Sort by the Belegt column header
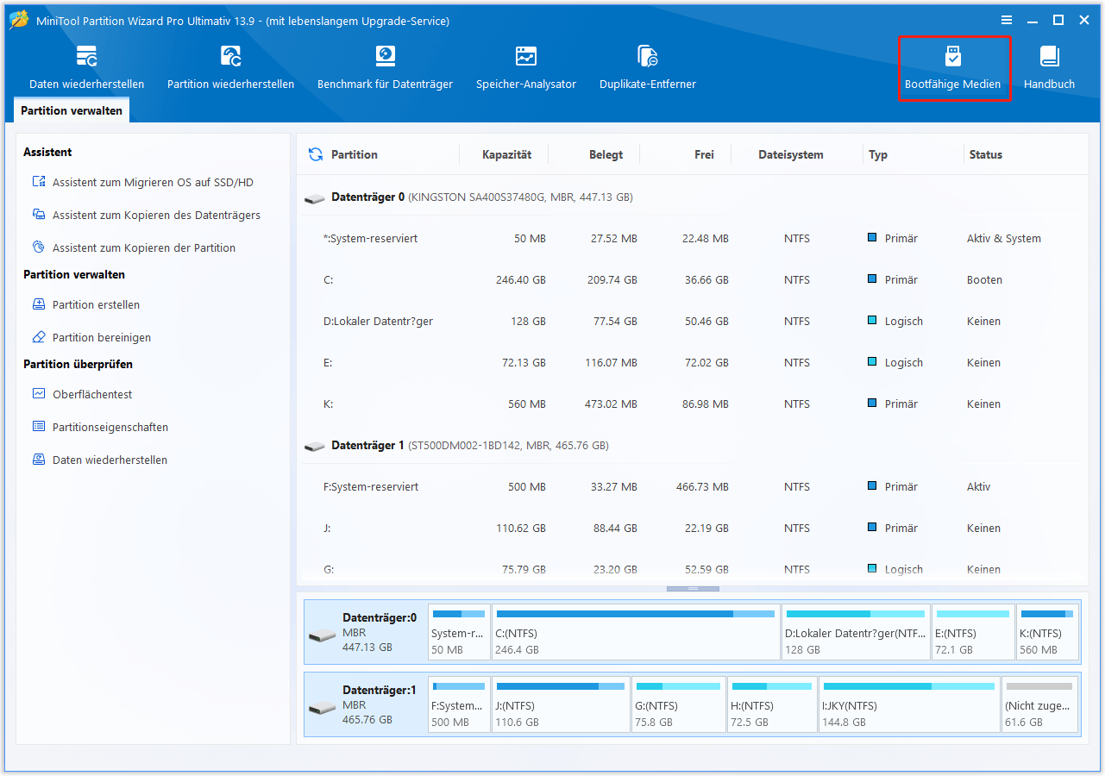The height and width of the screenshot is (776, 1105). 606,154
